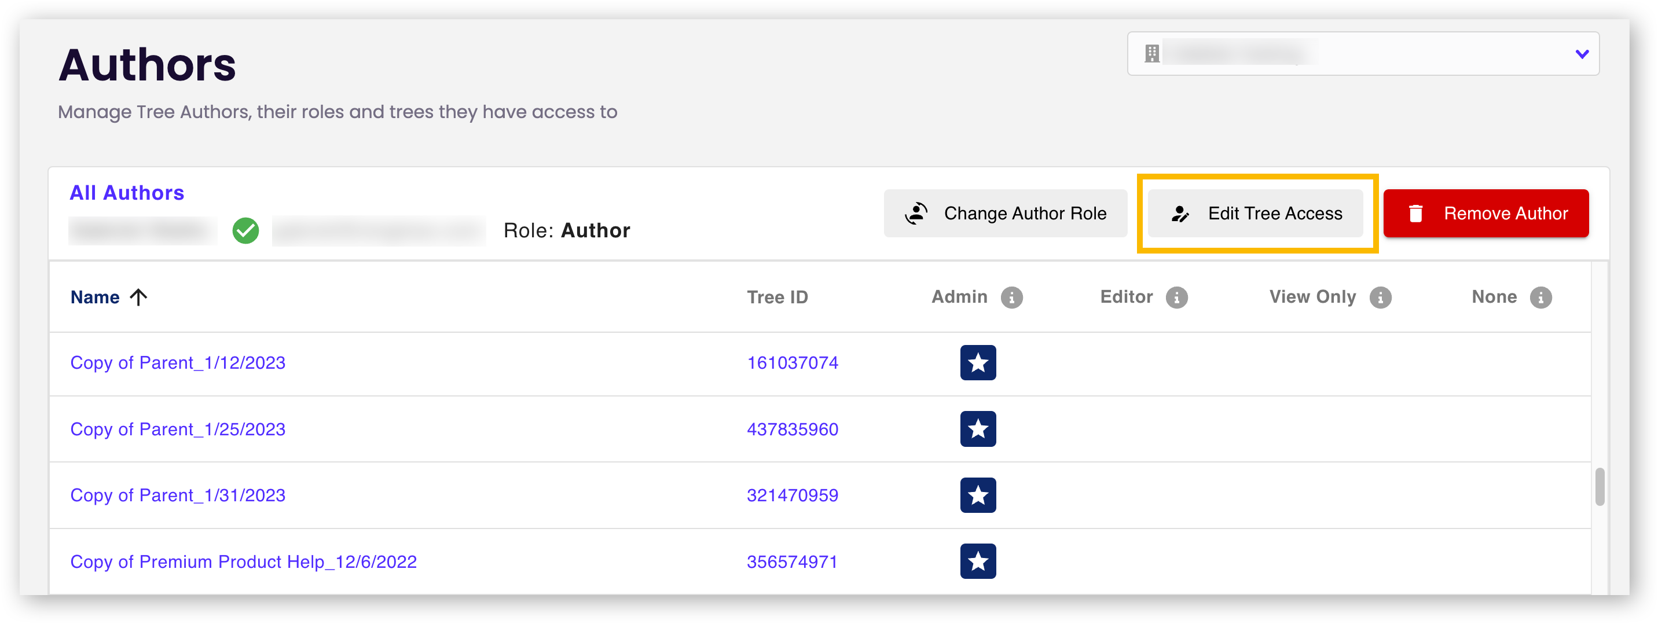Click the Name sort ascending arrow

(138, 297)
